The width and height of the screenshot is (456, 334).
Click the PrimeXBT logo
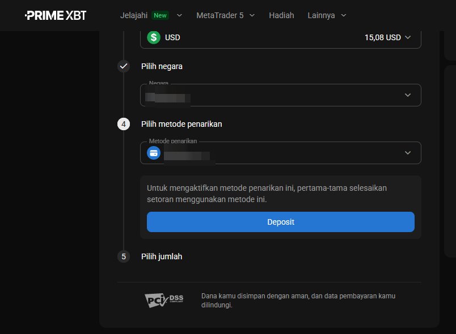[56, 15]
